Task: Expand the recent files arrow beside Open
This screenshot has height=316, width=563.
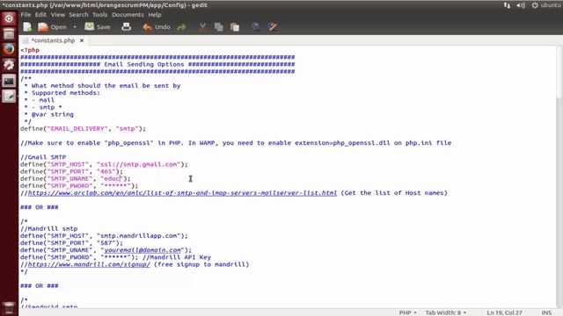Action: click(75, 27)
